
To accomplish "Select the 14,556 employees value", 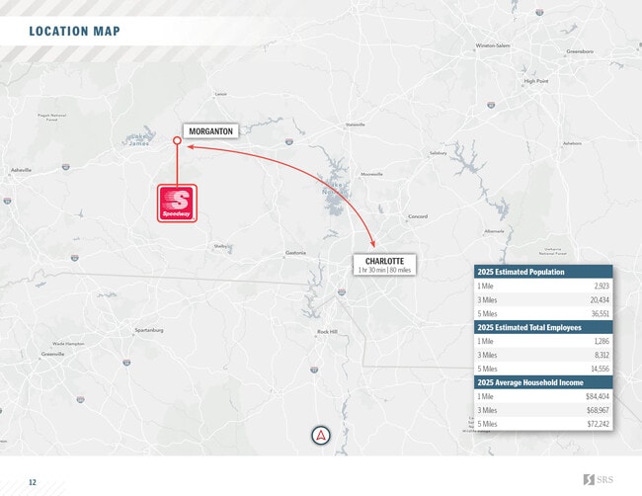I will 598,369.
